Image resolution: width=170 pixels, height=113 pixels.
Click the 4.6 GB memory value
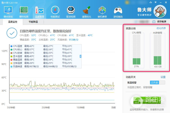[158, 67]
